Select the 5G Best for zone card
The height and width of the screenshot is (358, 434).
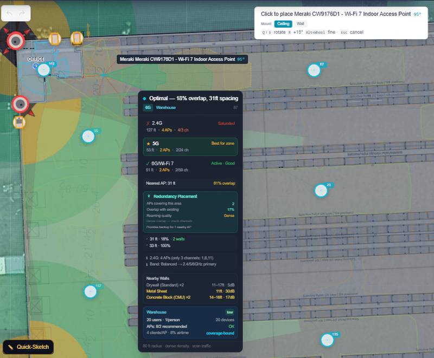[x=190, y=147]
